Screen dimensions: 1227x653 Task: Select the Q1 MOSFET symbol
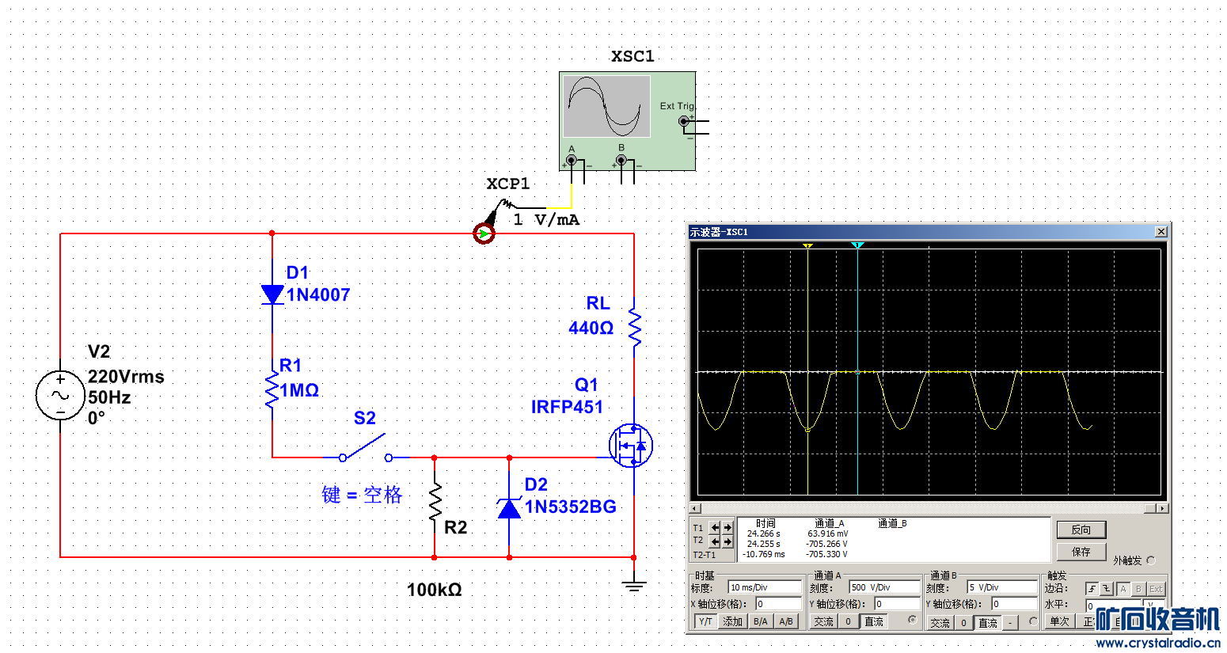[631, 445]
